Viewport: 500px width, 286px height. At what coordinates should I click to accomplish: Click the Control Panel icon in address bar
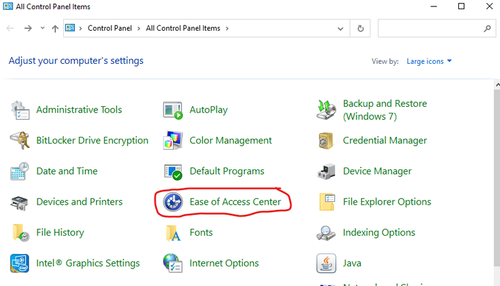coord(70,28)
